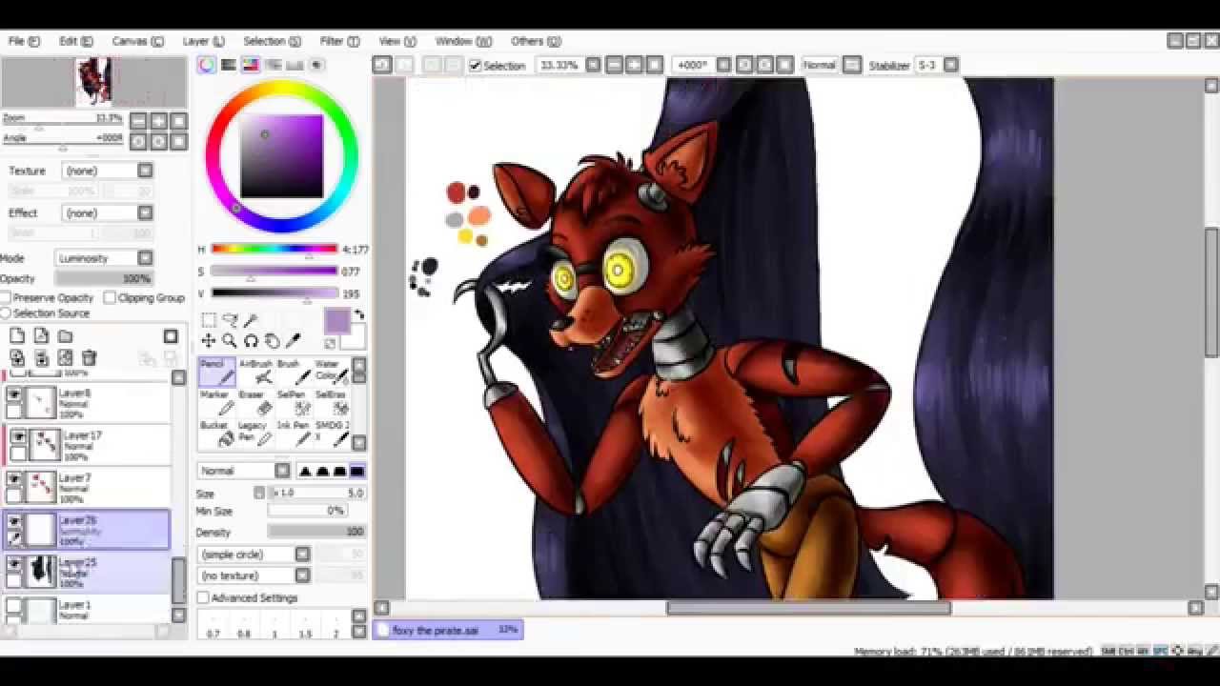
Task: Select the AirBrush tool
Action: [x=254, y=373]
